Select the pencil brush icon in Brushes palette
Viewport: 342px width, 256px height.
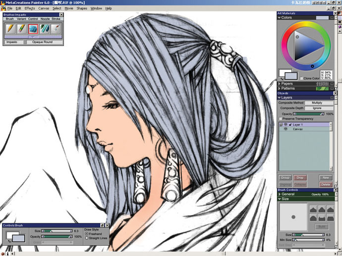click(x=11, y=29)
